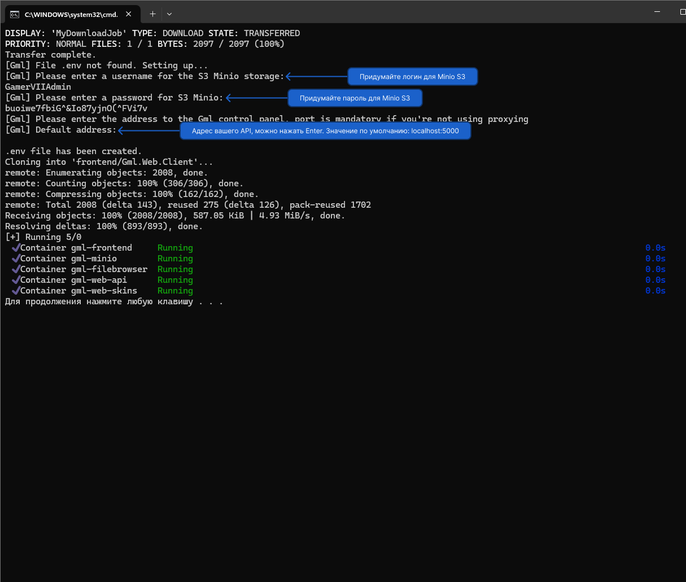This screenshot has width=686, height=582.
Task: Click the ".env file has been created." line
Action: tap(73, 151)
